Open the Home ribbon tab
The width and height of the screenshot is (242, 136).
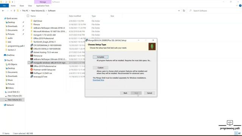pyautogui.click(x=13, y=6)
